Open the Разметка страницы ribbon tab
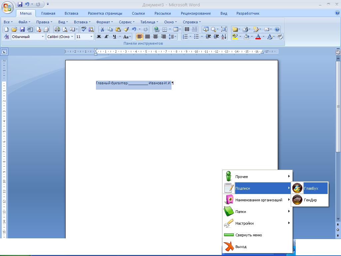The height and width of the screenshot is (256, 341). click(105, 13)
